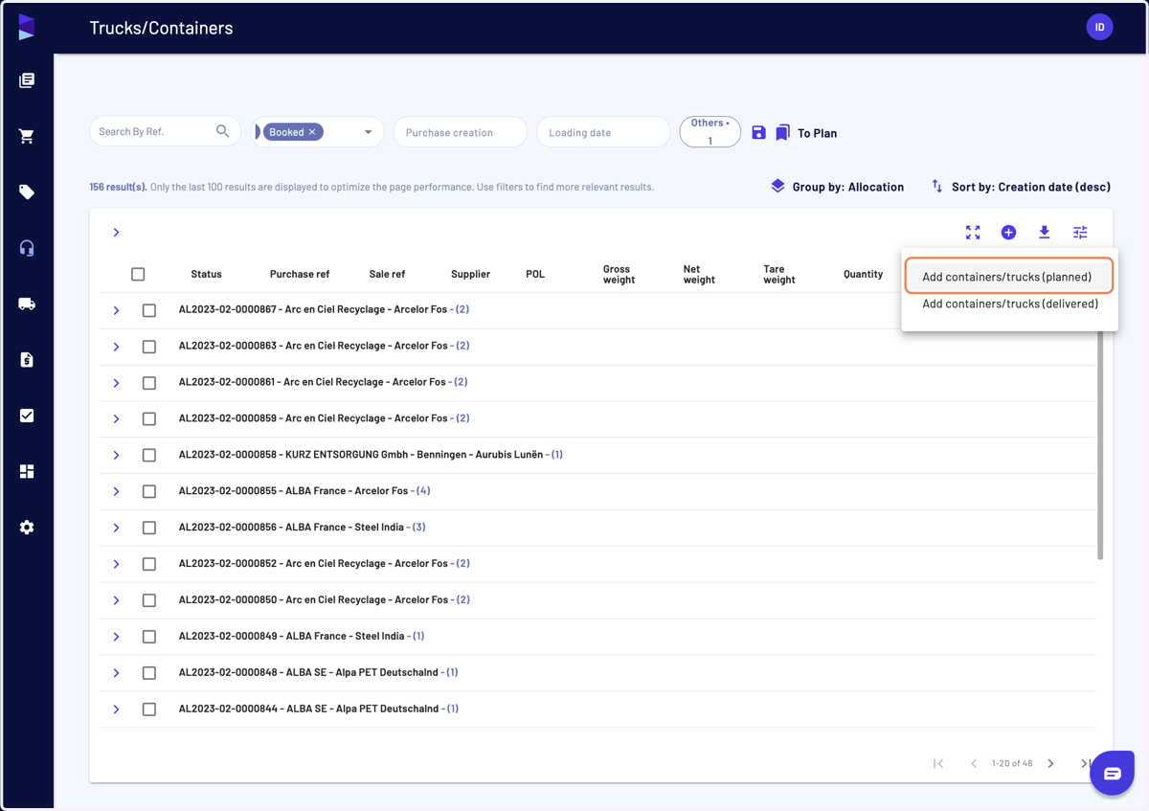Click Sort by: Creation date (desc)
Viewport: 1149px width, 811px height.
[x=1021, y=187]
